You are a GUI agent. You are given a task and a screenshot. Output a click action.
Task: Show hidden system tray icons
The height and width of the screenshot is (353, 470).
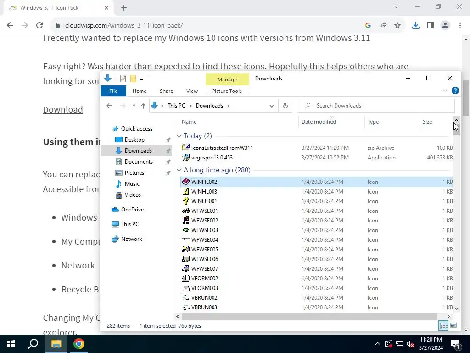tap(378, 344)
